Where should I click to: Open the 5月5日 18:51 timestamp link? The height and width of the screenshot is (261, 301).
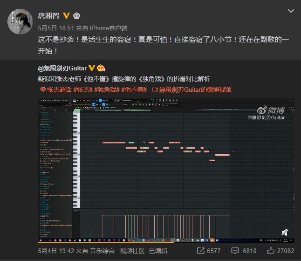click(56, 28)
